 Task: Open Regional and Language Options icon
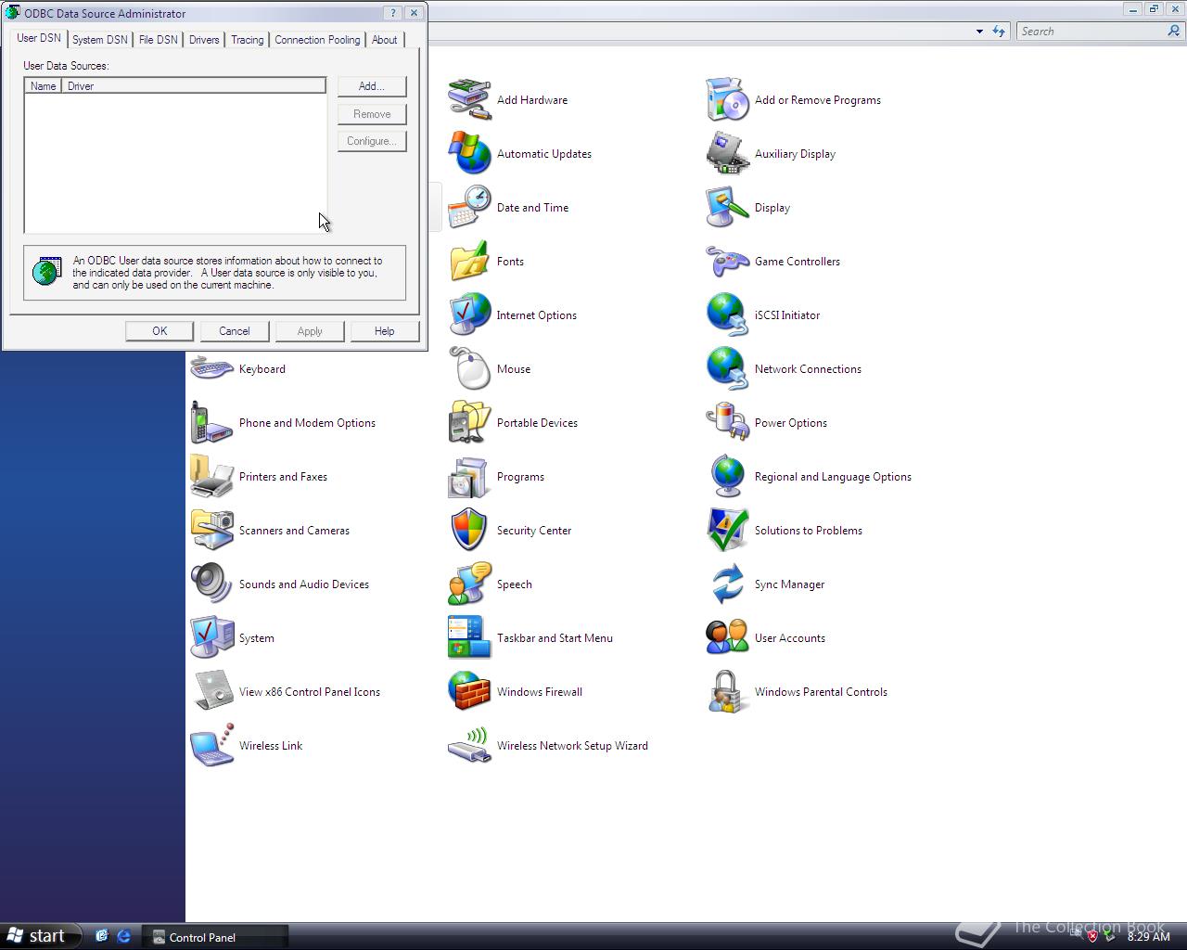pos(727,477)
